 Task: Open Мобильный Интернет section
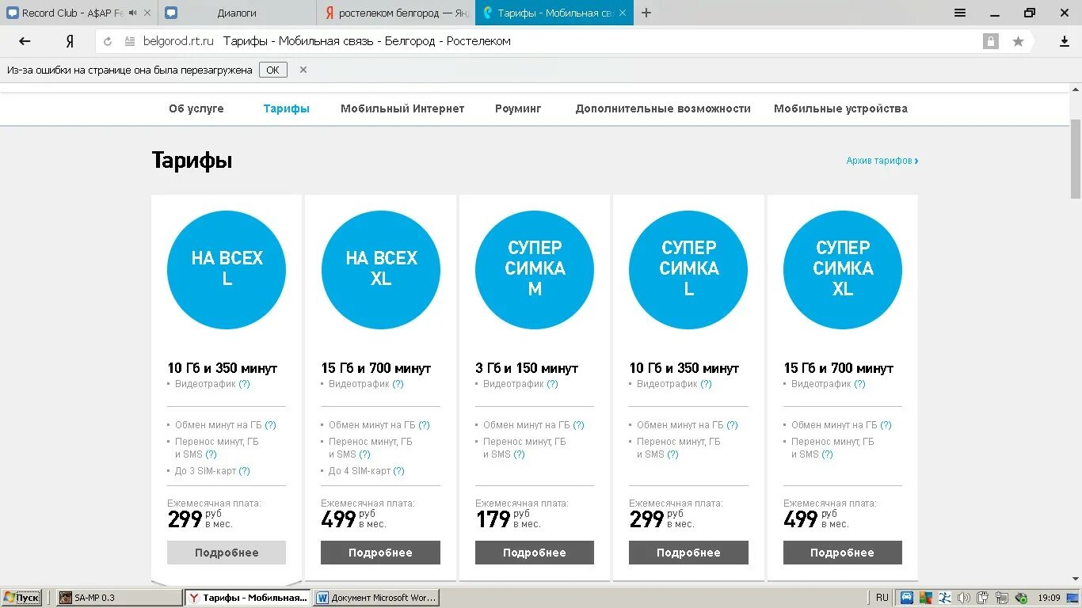pyautogui.click(x=402, y=108)
